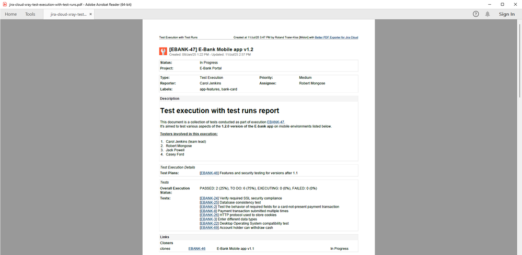Viewport: 522px width, 255px height.
Task: Open the EBANK-3 Enter different data types link
Action: pos(208,219)
